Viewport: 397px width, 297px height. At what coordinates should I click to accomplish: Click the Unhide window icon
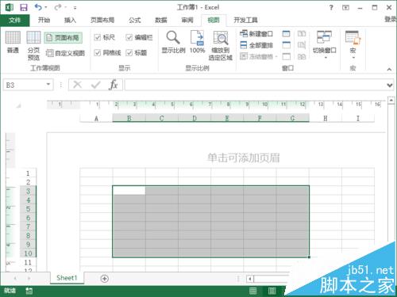click(x=286, y=56)
